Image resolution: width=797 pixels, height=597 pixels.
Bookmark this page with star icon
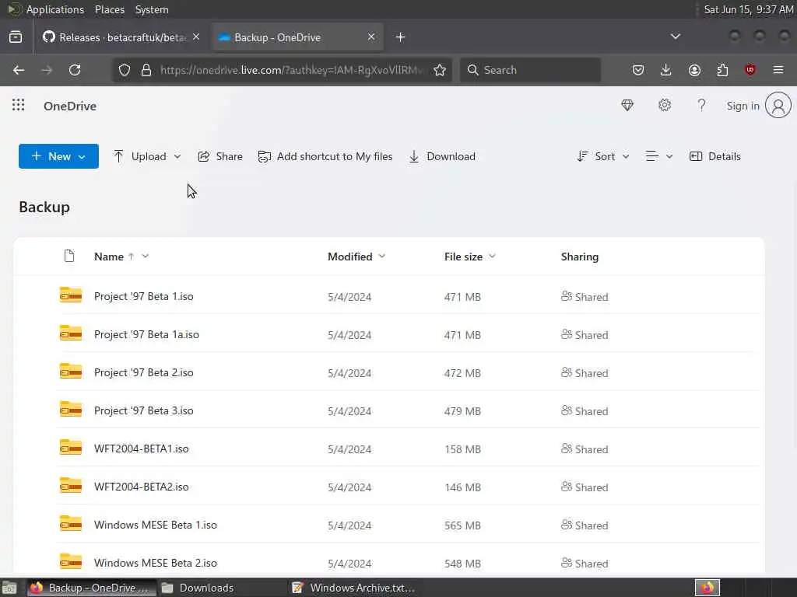440,70
